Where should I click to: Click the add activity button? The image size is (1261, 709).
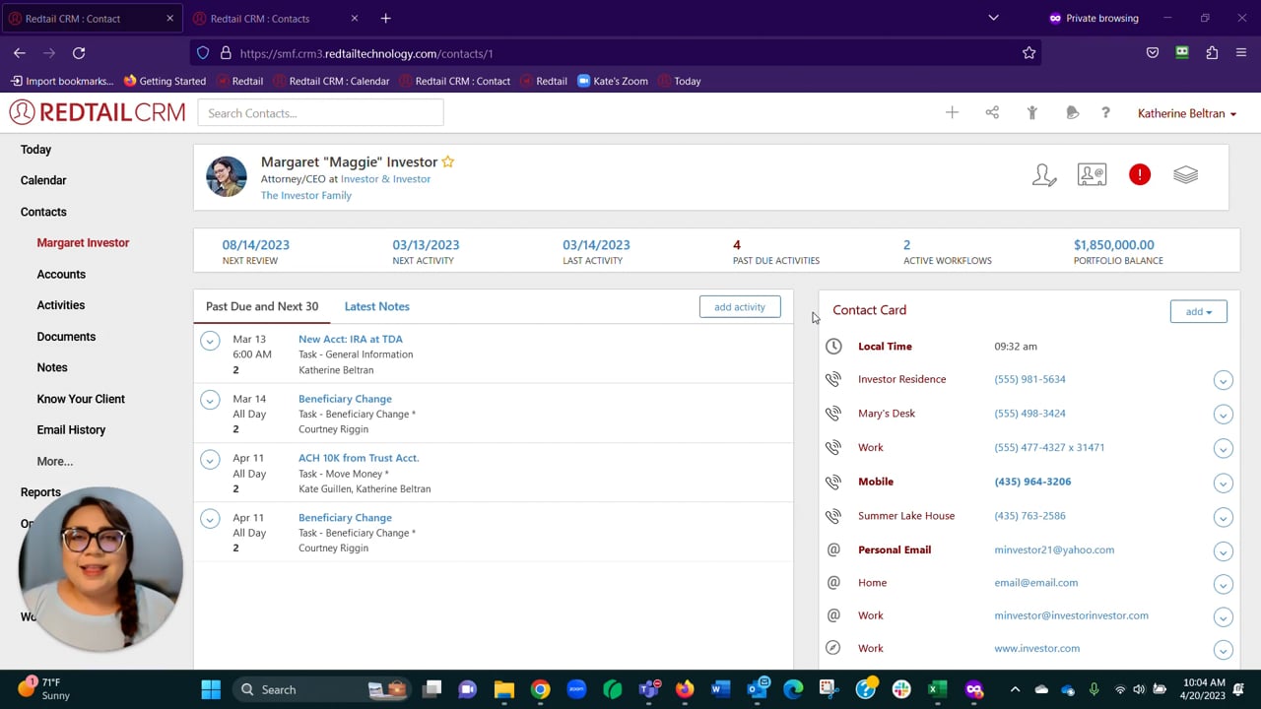(x=739, y=306)
